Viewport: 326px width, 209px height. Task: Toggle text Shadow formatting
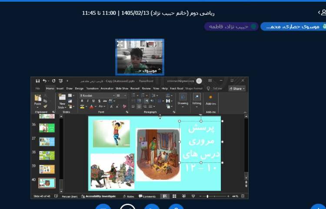pos(99,101)
